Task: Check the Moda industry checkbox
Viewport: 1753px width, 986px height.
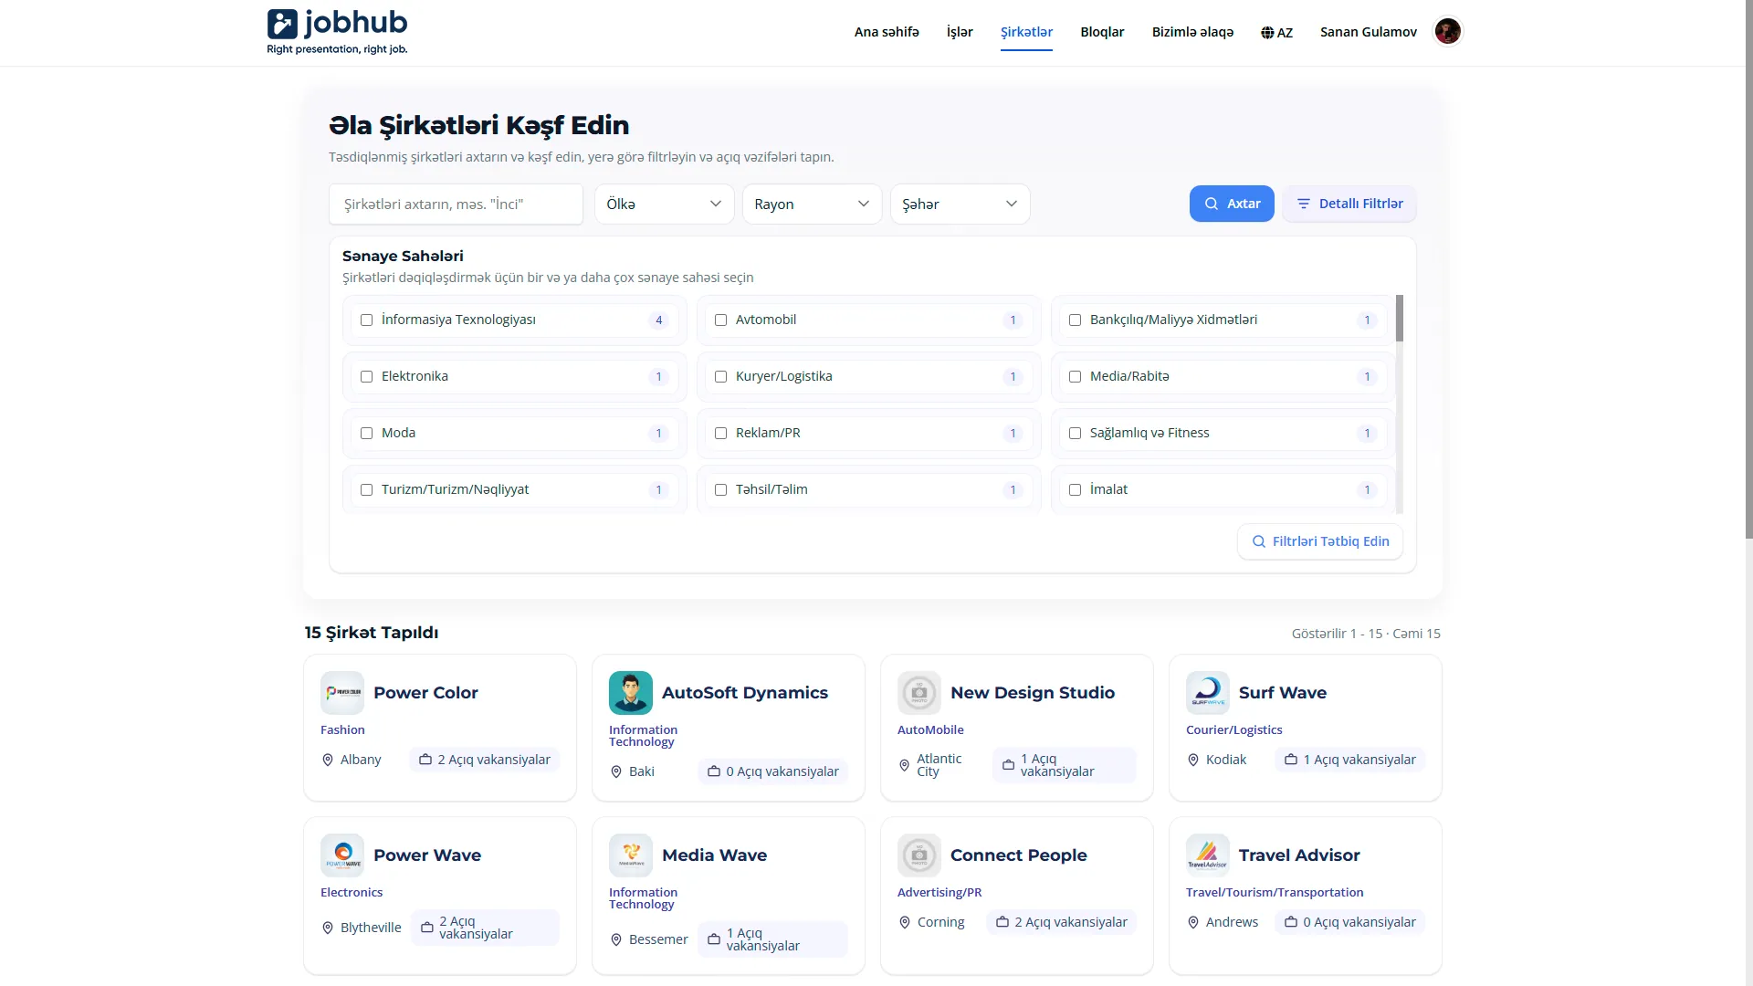Action: point(366,434)
